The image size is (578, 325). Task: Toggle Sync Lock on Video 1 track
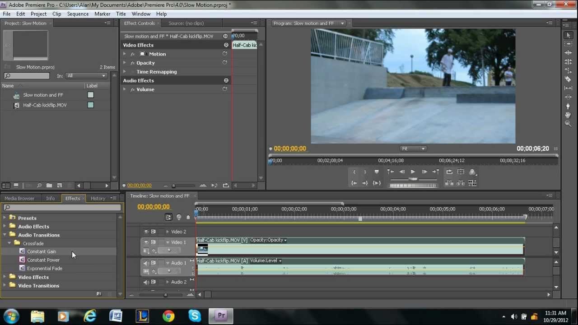(x=154, y=242)
